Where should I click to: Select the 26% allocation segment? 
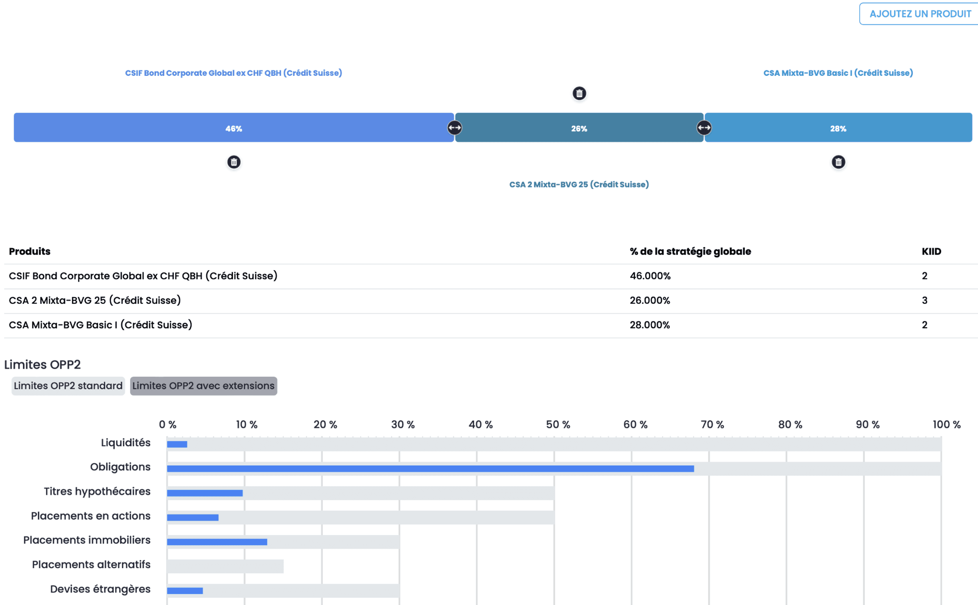[579, 128]
